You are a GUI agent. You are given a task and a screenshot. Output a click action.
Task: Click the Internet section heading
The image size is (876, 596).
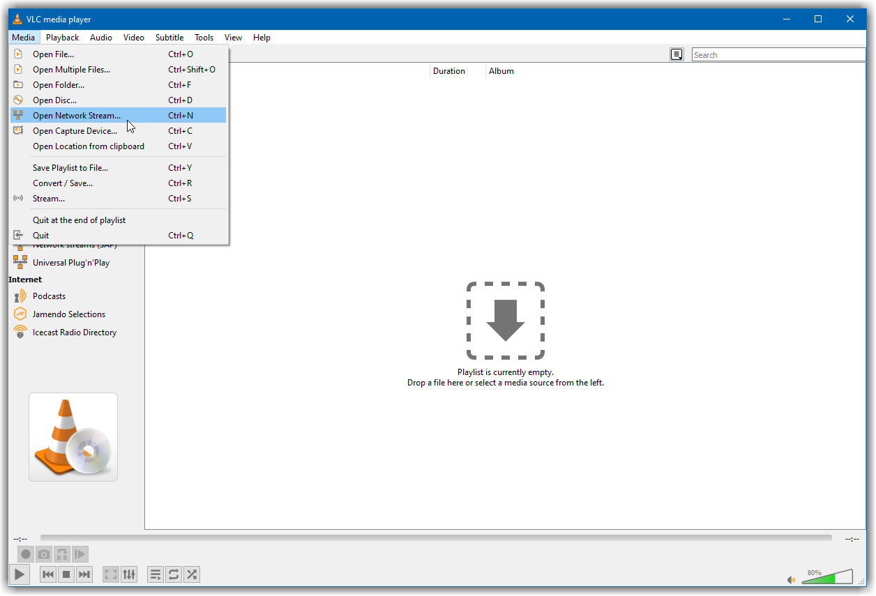coord(25,280)
